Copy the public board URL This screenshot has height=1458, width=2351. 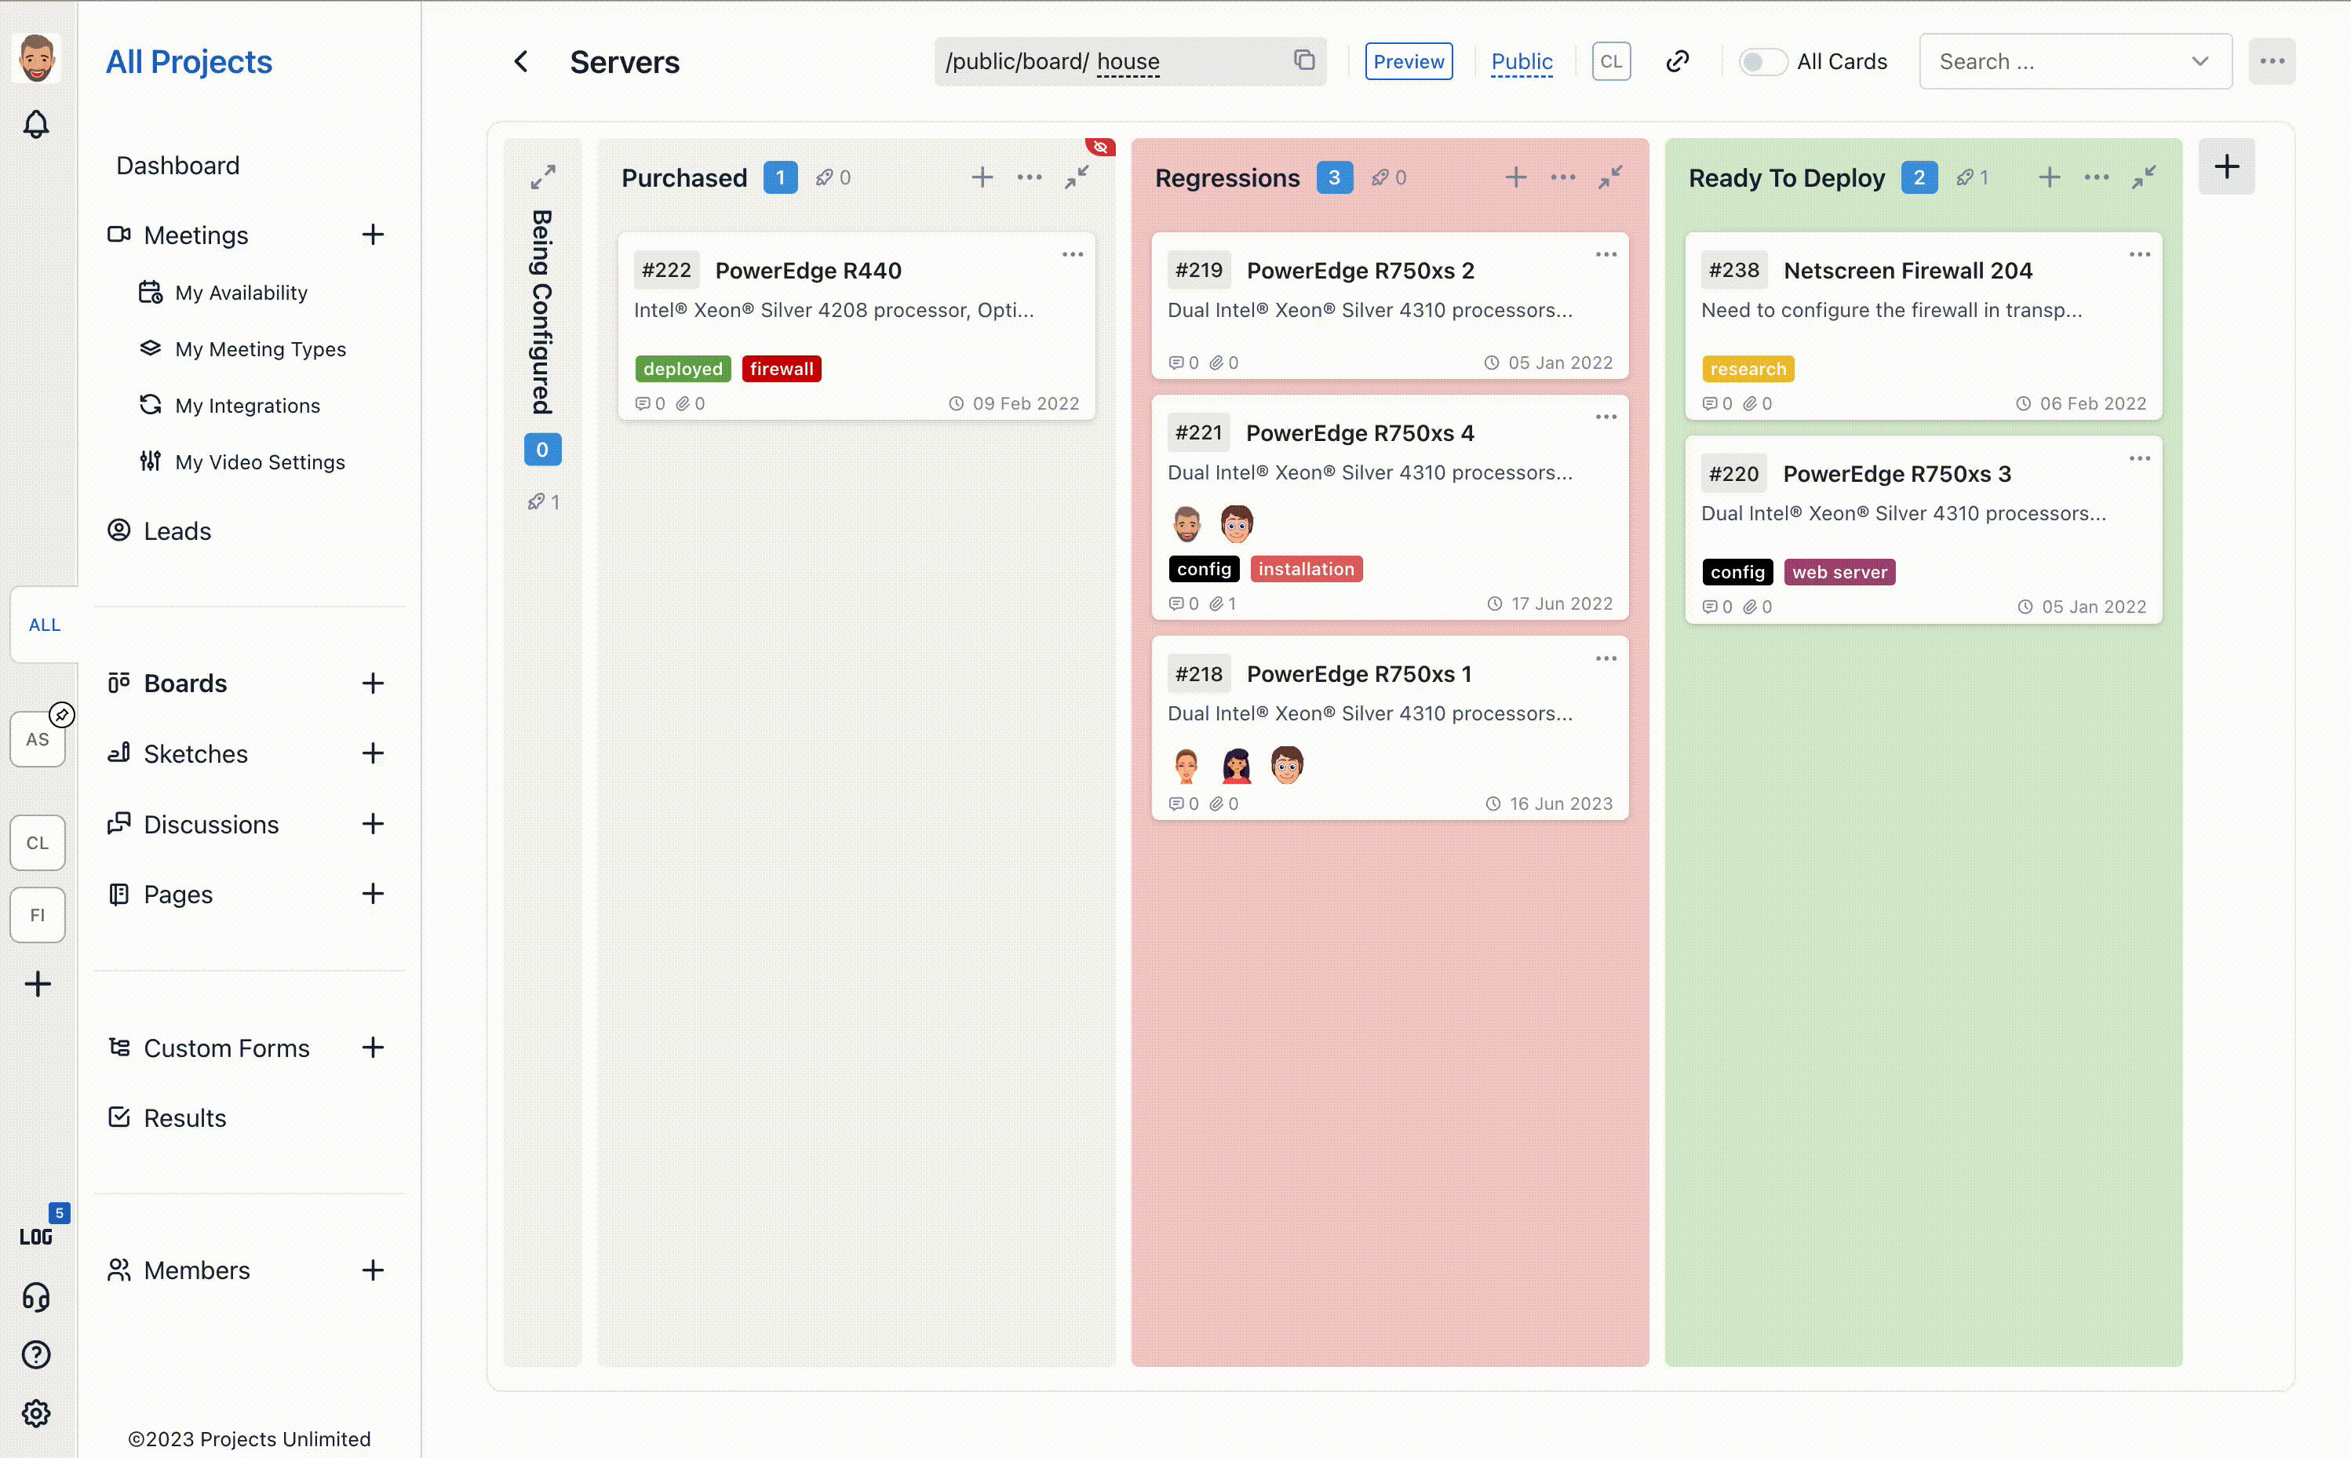1303,60
